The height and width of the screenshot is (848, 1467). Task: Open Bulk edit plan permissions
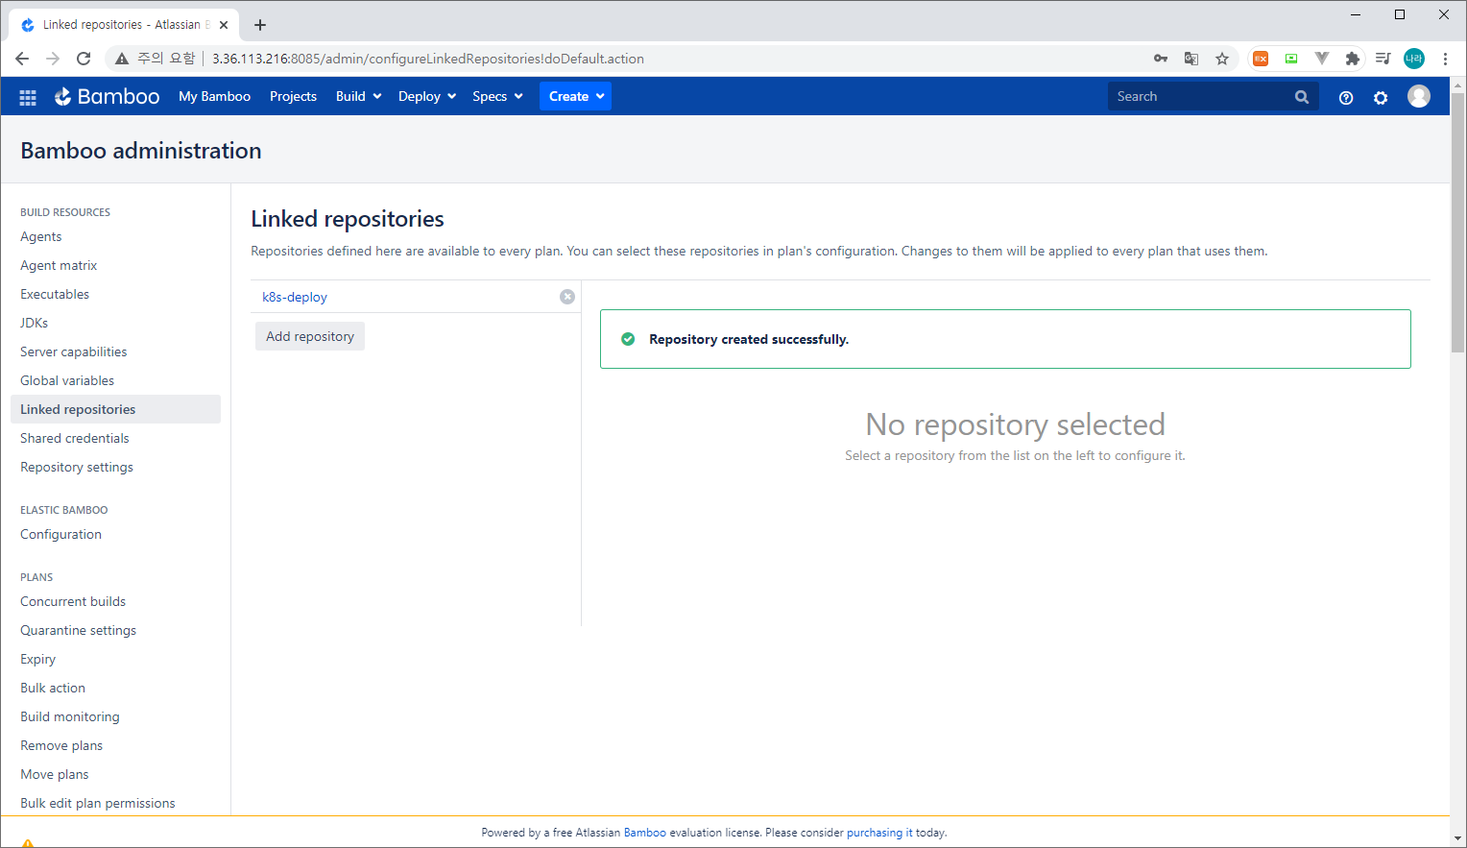[98, 803]
